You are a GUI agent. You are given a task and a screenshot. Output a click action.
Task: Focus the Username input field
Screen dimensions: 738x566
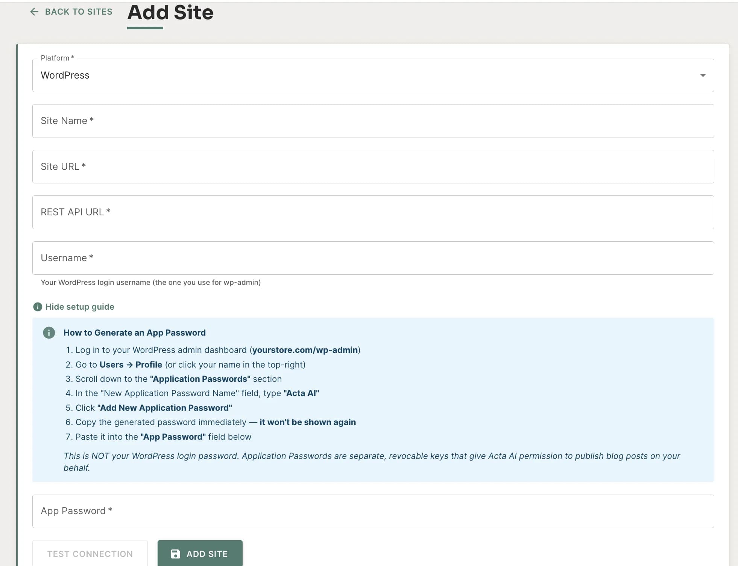click(x=372, y=258)
